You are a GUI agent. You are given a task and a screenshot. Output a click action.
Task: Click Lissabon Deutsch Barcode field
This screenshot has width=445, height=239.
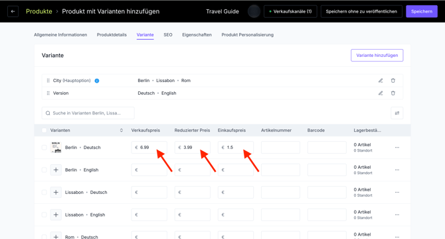(x=327, y=193)
